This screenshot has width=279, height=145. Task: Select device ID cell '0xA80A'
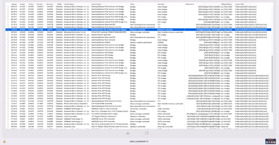pyautogui.click(x=31, y=32)
